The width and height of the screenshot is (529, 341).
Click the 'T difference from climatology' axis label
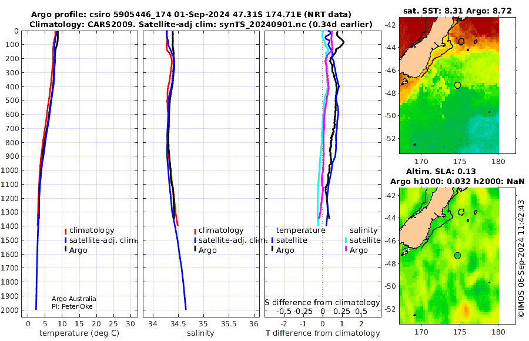(323, 333)
